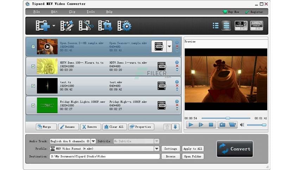Expand Open Season row profile dropdown arrow
This screenshot has width=294, height=170.
(169, 46)
